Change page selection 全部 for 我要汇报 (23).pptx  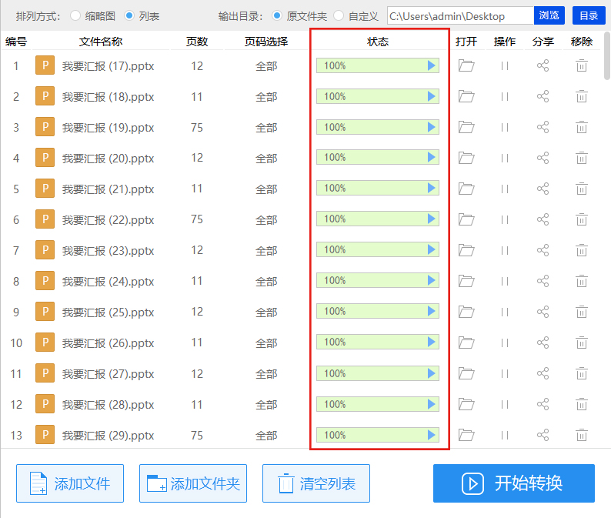click(266, 251)
